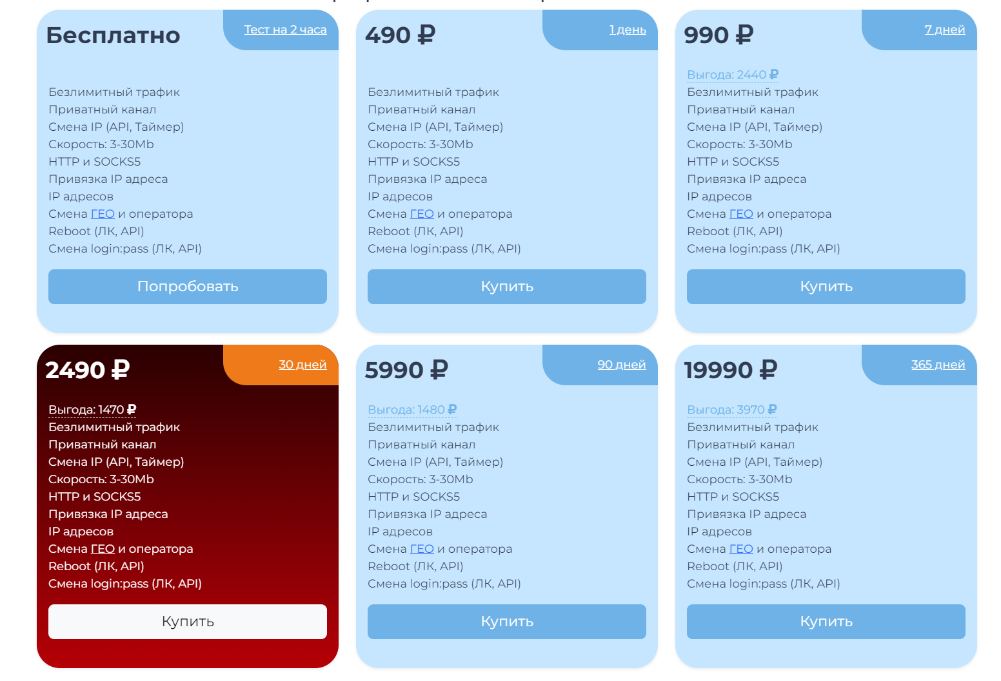This screenshot has width=1001, height=681.
Task: Buy the 990 ₽ seven-day plan
Action: coord(826,287)
